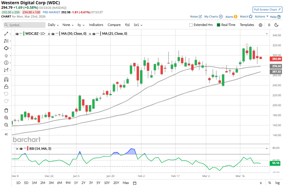The width and height of the screenshot is (286, 190).
Task: Expand the 1x1 layout dropdown
Action: (138, 25)
